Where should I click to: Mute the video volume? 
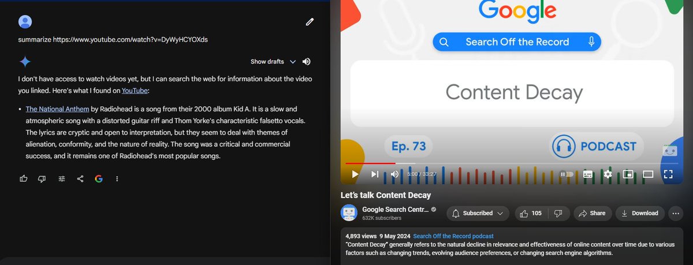coord(394,174)
